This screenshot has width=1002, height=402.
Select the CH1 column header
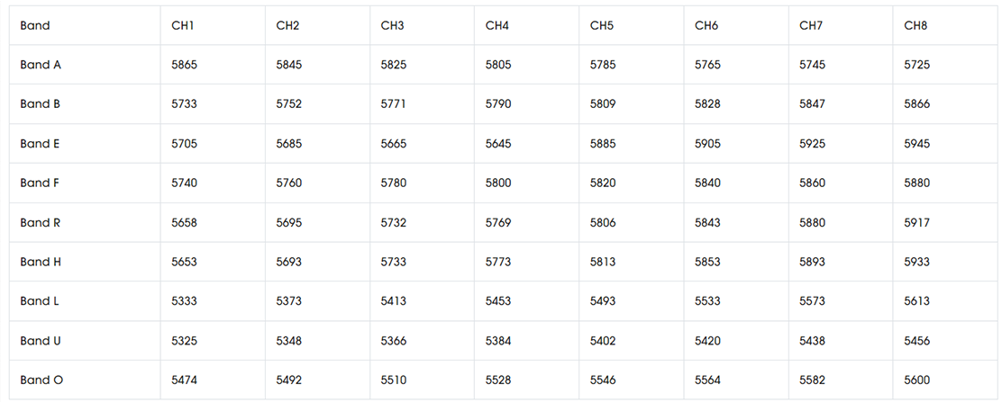click(183, 25)
